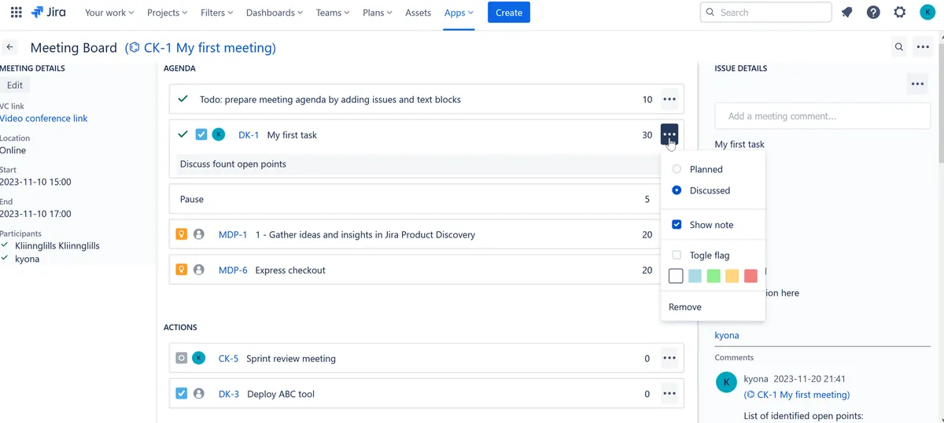The height and width of the screenshot is (423, 944).
Task: Select the Discussed radio option
Action: (x=677, y=190)
